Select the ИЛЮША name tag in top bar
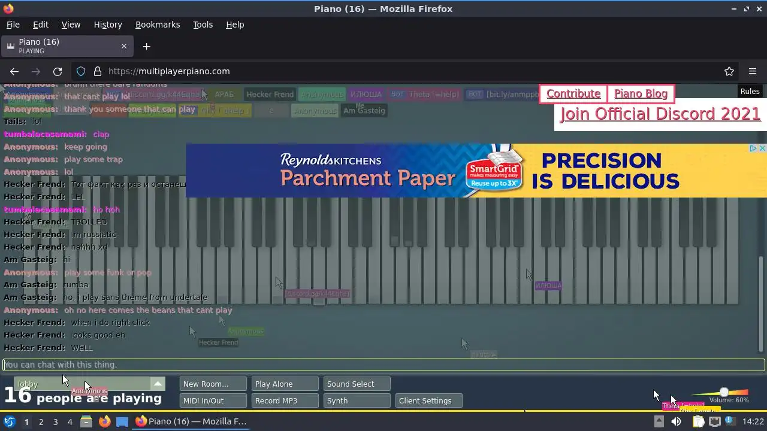 point(366,95)
